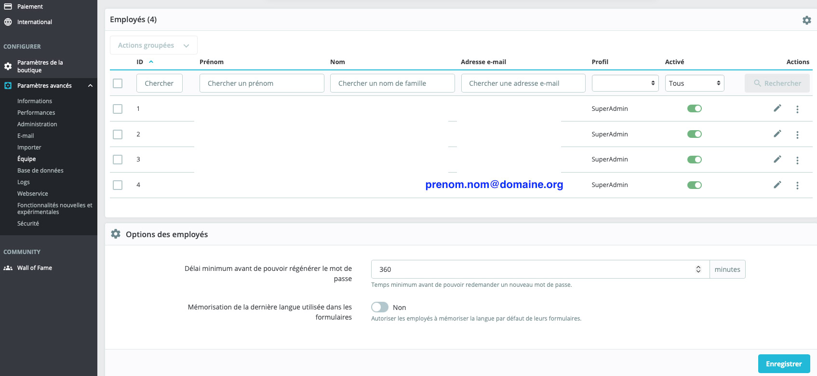The height and width of the screenshot is (376, 817).
Task: Click the edit pencil for employee 1
Action: point(777,108)
